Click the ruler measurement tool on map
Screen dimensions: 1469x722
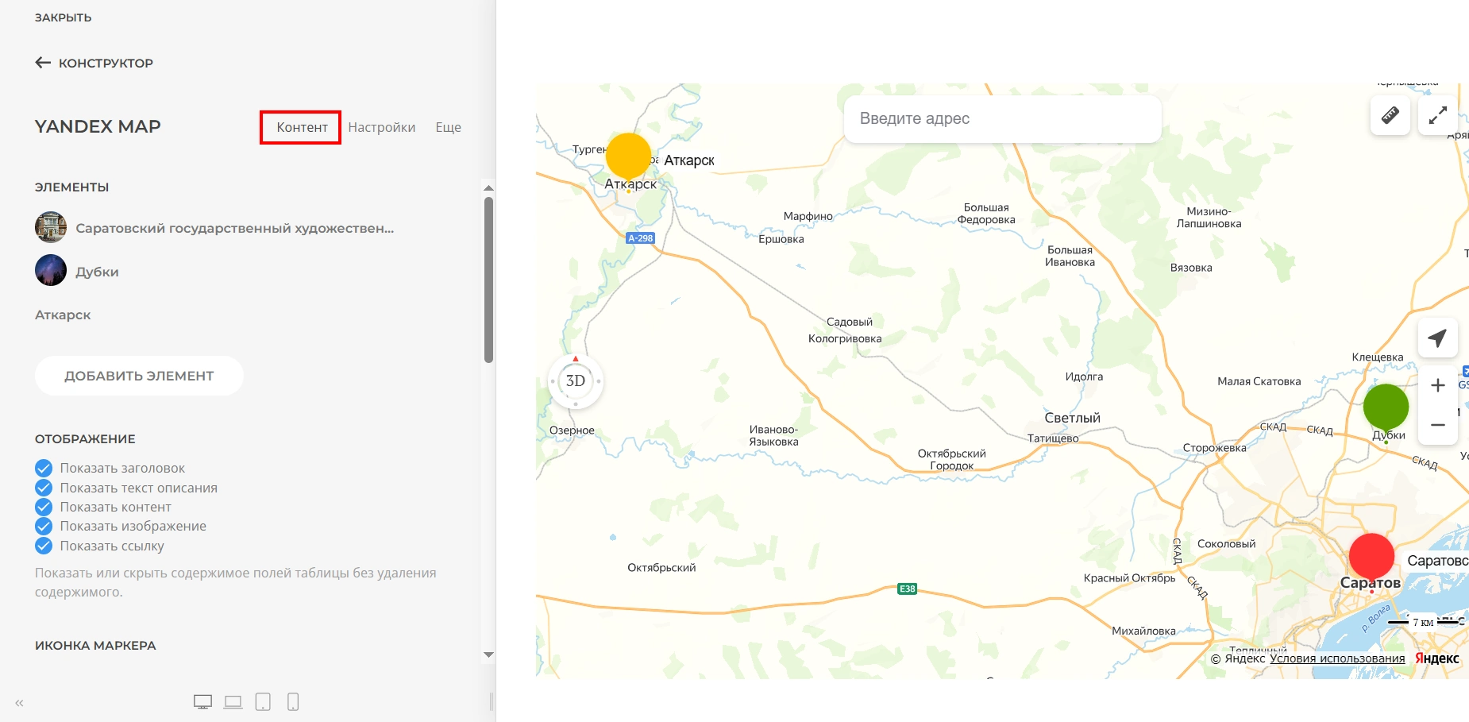click(x=1390, y=115)
